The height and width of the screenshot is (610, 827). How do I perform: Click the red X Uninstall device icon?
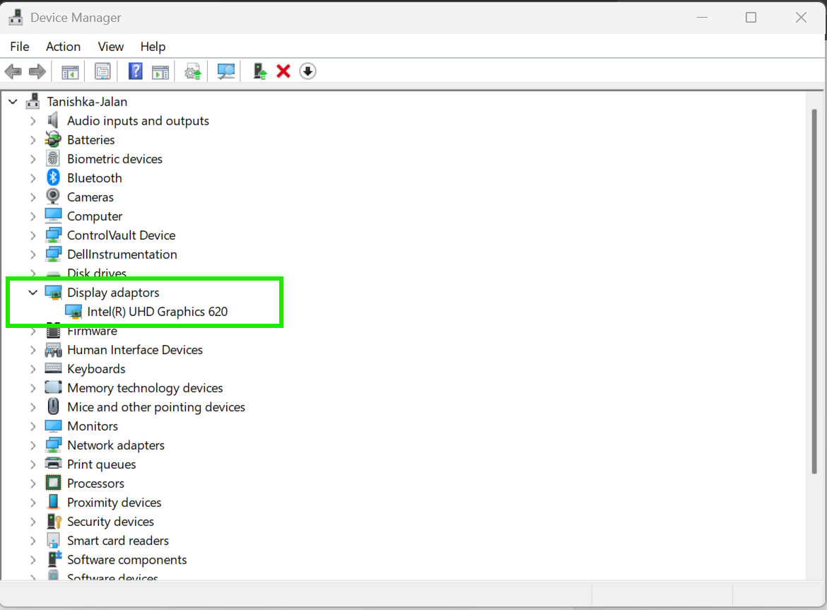tap(283, 71)
